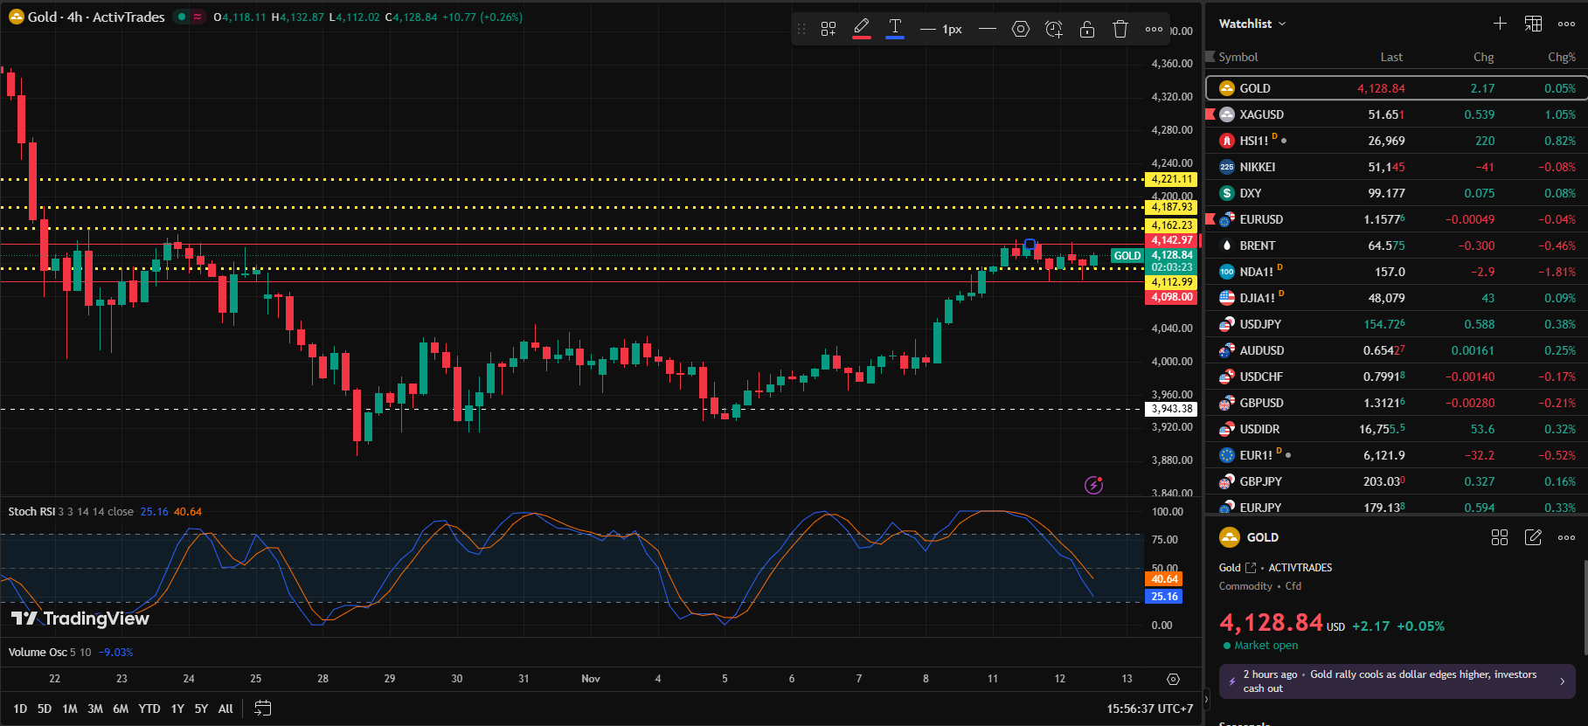This screenshot has height=726, width=1588.
Task: Toggle the XAGUSD red flag marker
Action: (x=1210, y=114)
